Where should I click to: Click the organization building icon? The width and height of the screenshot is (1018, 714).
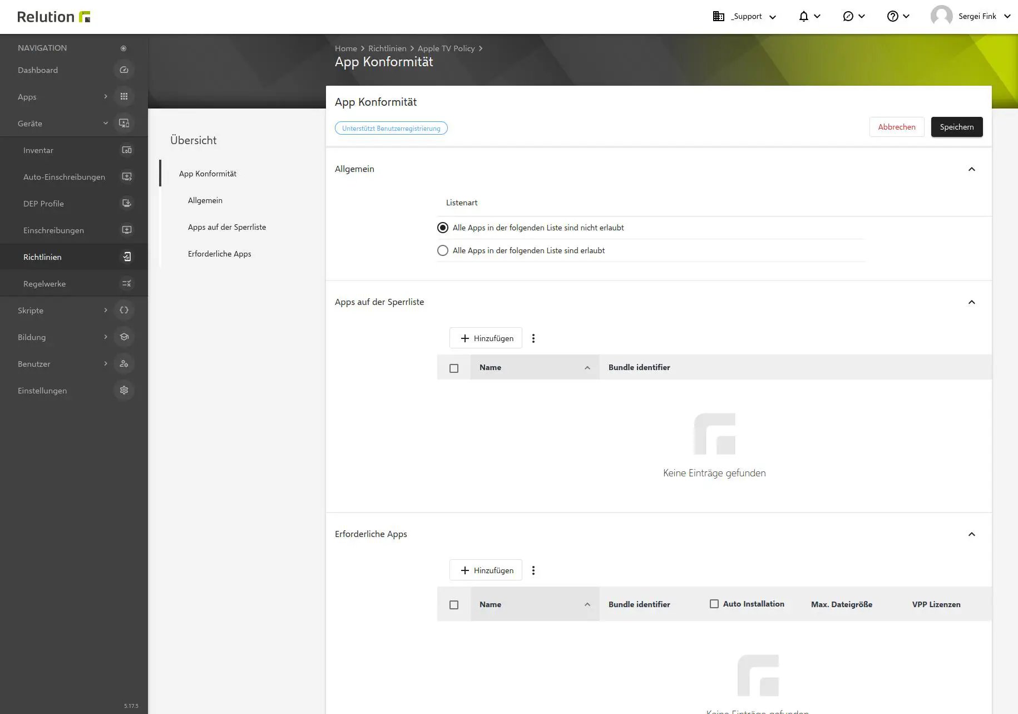click(719, 17)
